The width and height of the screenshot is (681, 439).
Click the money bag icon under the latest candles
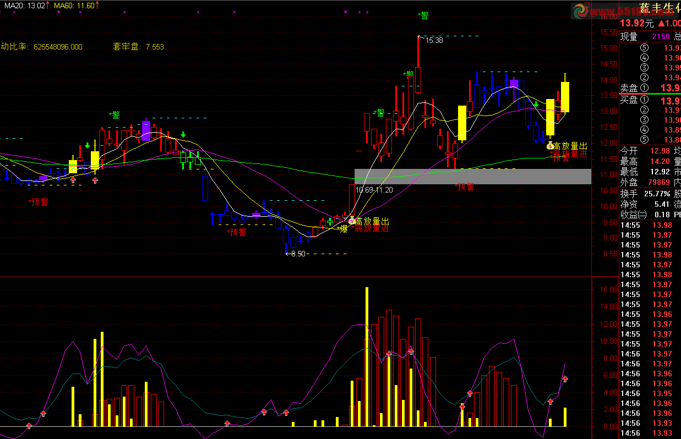click(x=550, y=145)
